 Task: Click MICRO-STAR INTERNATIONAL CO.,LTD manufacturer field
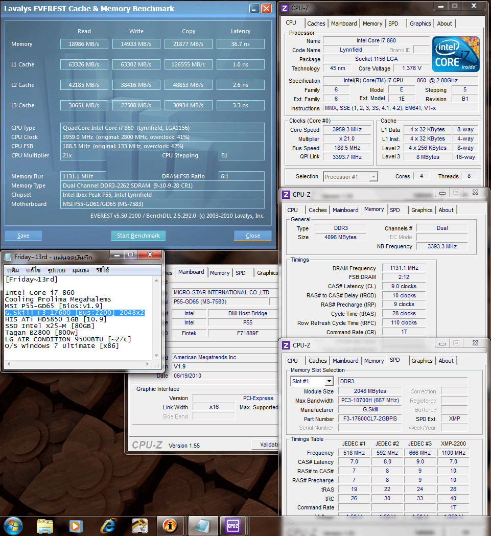[225, 293]
